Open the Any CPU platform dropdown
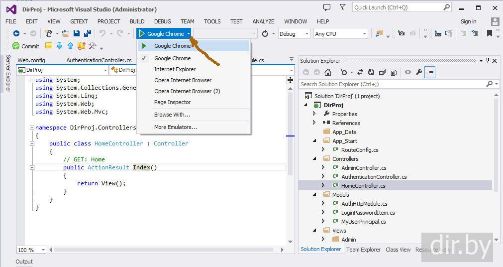This screenshot has width=503, height=267. [x=340, y=34]
